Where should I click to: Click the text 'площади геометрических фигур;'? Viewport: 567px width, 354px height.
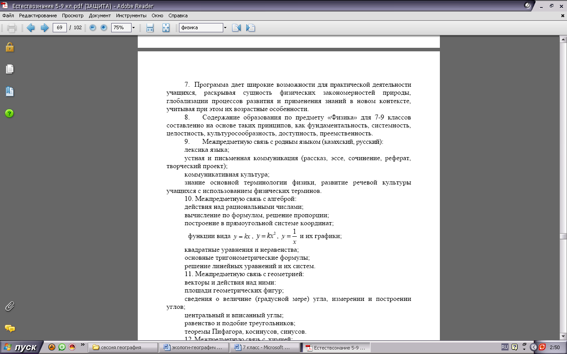[234, 290]
